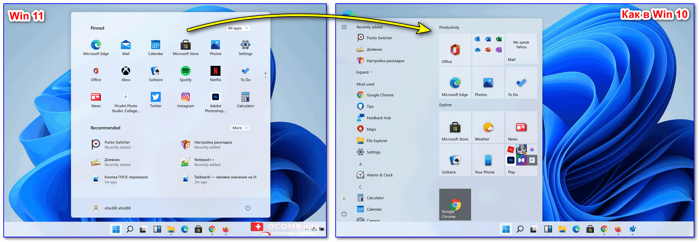699x242 pixels.
Task: Open Photos tile in Productivity group
Action: tap(488, 82)
